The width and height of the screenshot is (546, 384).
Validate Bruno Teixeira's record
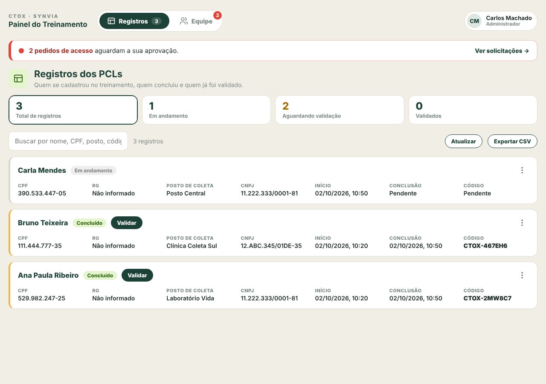[x=127, y=223]
